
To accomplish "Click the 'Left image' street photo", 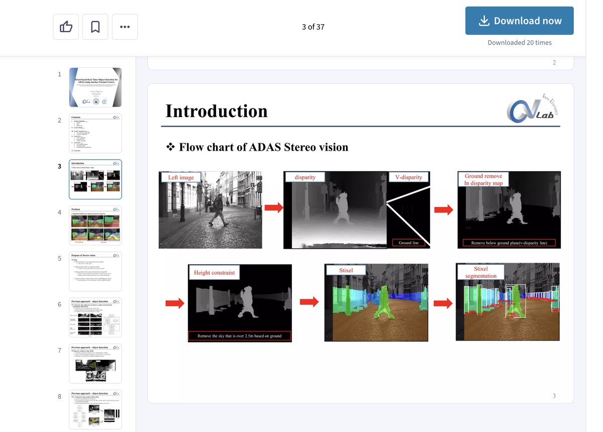I will coord(210,209).
